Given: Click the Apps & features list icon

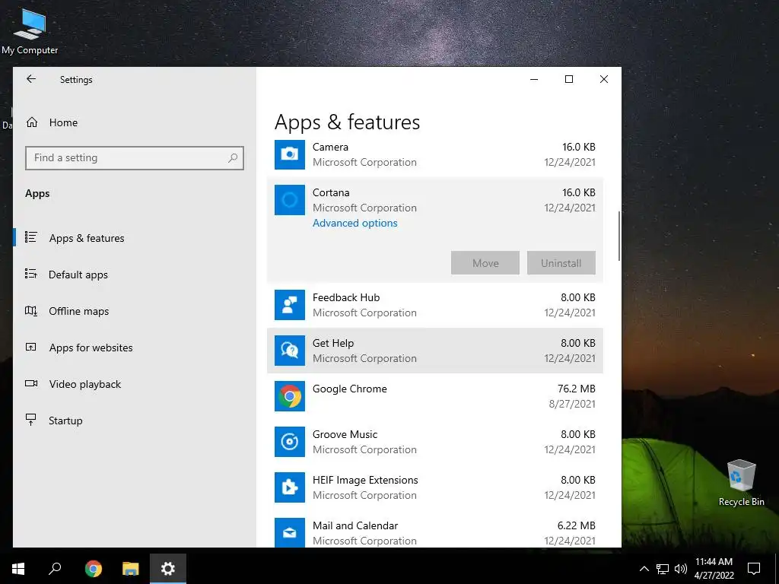Looking at the screenshot, I should [x=30, y=237].
